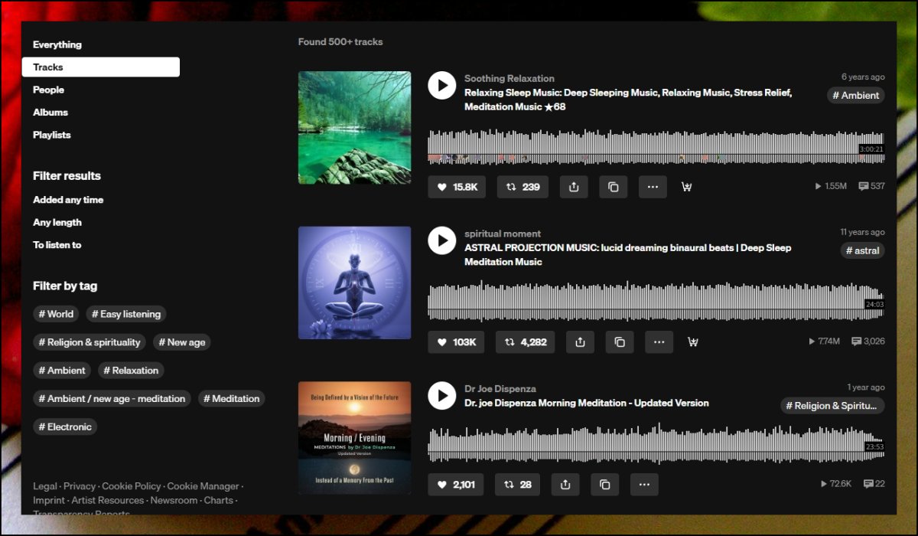Open the Cookie Manager footer link

203,486
